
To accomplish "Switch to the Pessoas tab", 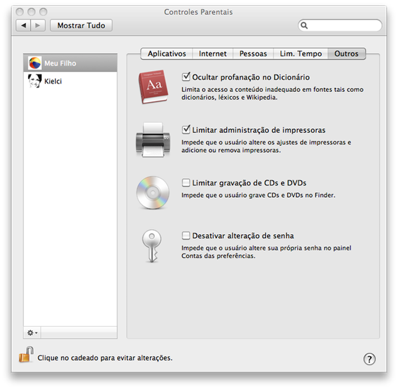I will tap(253, 53).
